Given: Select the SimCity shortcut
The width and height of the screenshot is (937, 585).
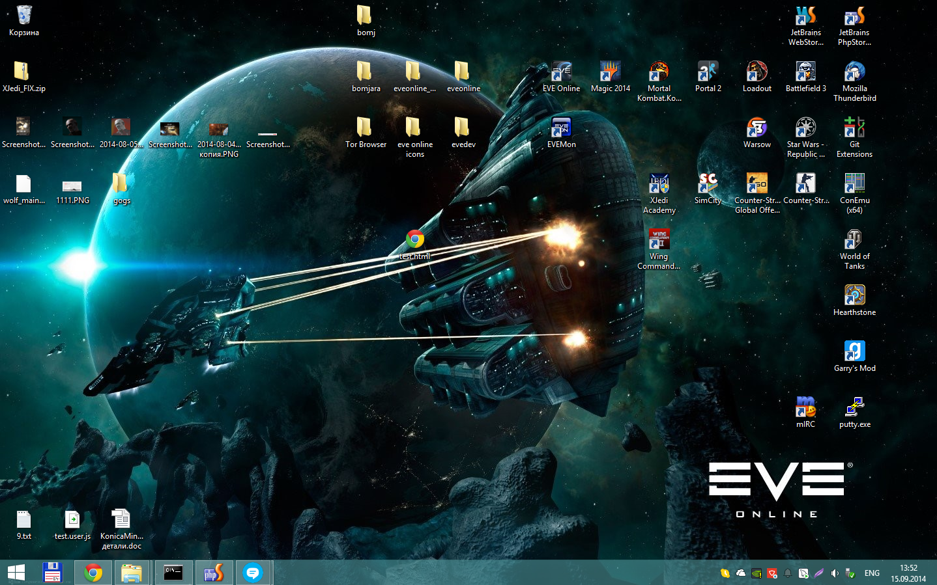Looking at the screenshot, I should (x=708, y=189).
